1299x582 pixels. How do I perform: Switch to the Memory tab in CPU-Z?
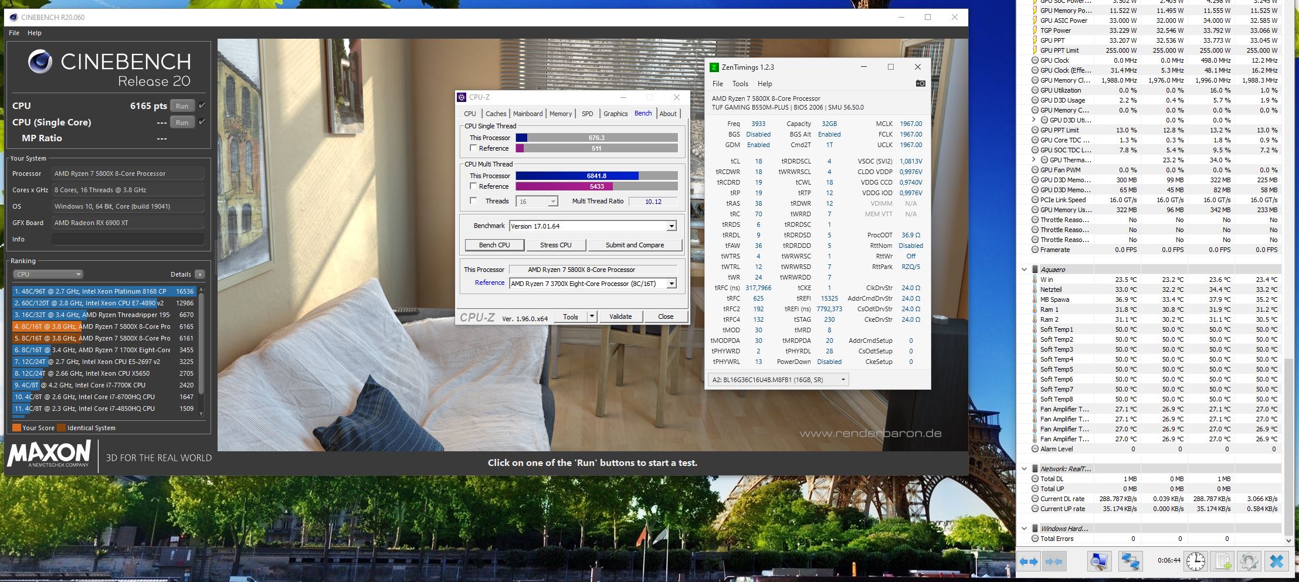[561, 114]
